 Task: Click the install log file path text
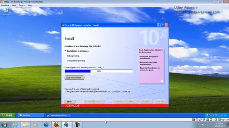98,92
